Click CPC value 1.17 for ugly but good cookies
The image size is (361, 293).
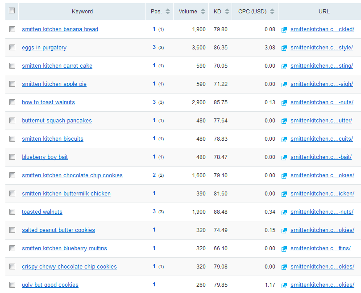pos(270,285)
